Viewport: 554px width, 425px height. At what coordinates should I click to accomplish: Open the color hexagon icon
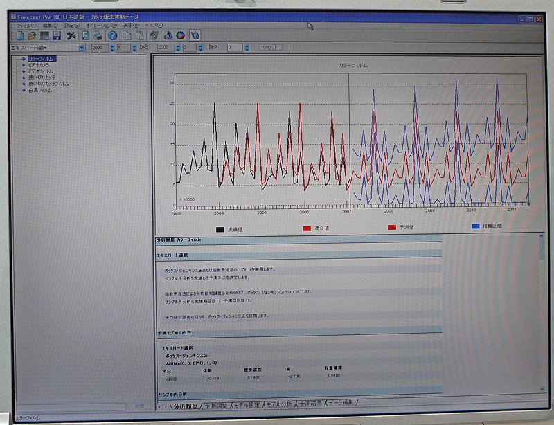[181, 36]
